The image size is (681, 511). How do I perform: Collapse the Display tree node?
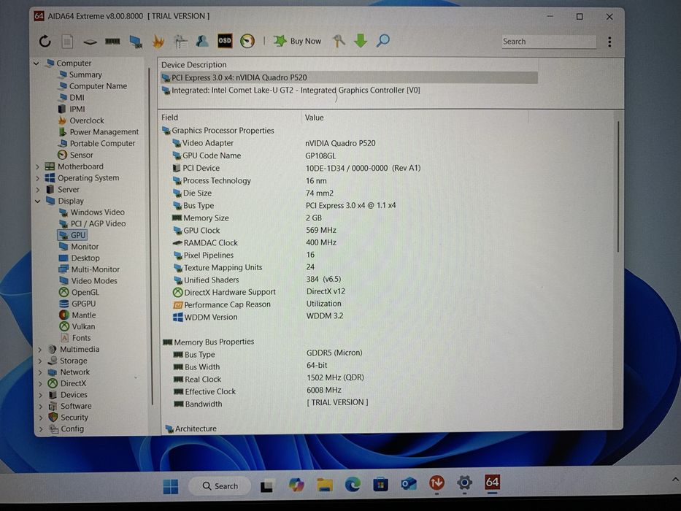(x=38, y=201)
